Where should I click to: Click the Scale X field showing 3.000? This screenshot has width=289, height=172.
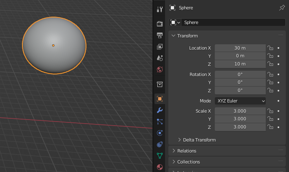pos(240,111)
